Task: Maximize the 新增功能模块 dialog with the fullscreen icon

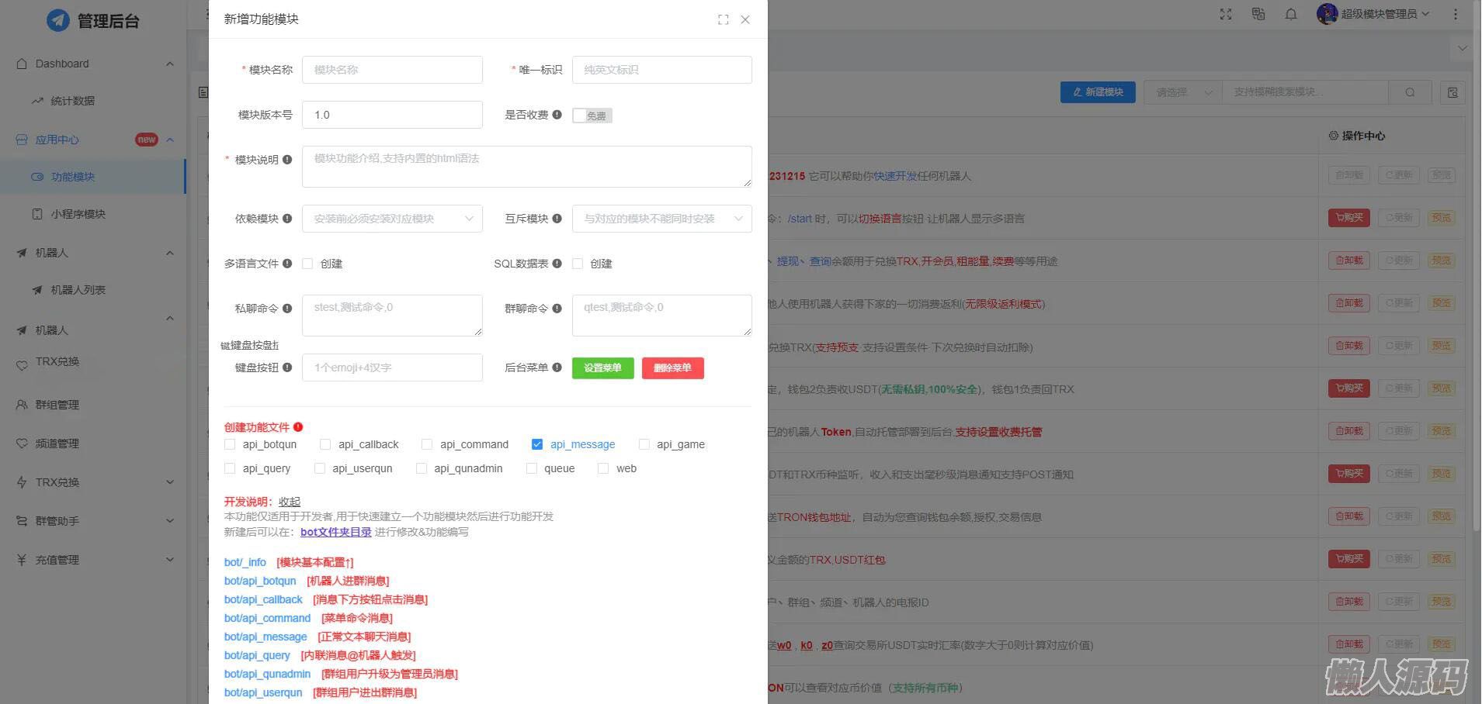Action: (724, 19)
